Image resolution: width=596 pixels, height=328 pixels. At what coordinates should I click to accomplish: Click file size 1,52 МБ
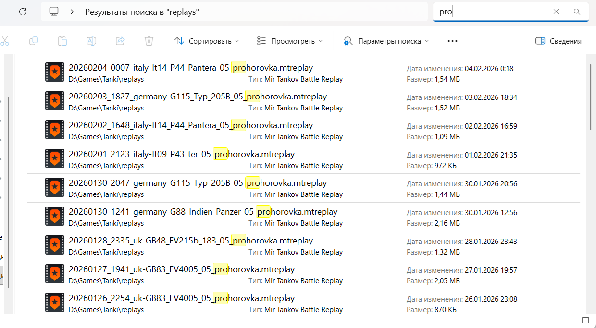point(447,108)
